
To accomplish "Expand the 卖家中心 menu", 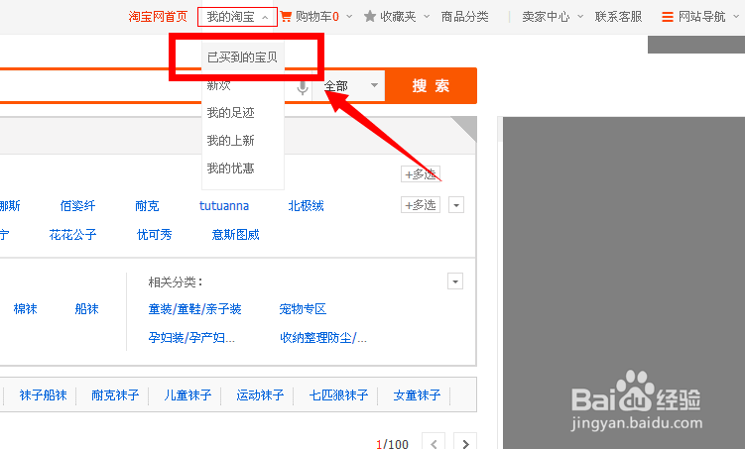I will point(553,17).
